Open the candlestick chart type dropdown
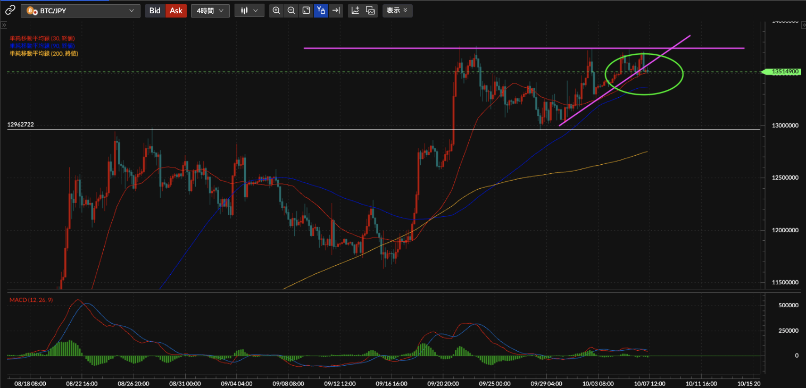806x388 pixels. point(250,11)
